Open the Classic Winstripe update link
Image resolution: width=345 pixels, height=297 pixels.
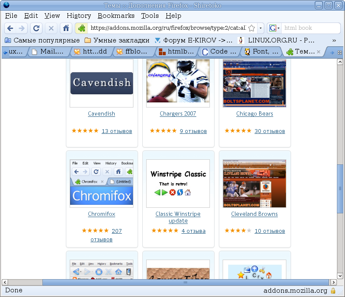coord(178,218)
